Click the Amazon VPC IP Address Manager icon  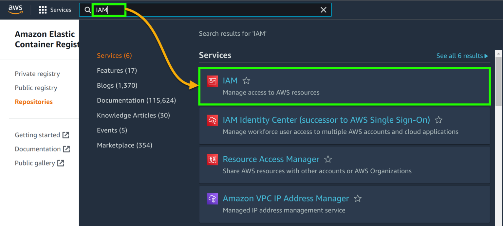[212, 199]
